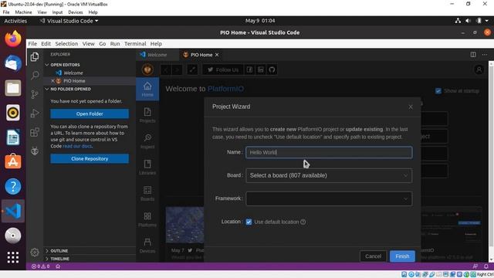The width and height of the screenshot is (494, 278).
Task: Click PlatformIO Home icon in status bar
Action: pyautogui.click(x=58, y=266)
